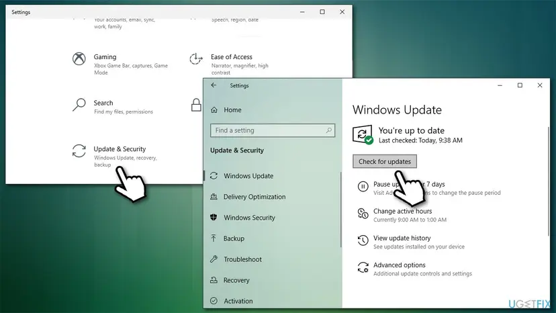556x313 pixels.
Task: Click the Troubleshoot wrench icon
Action: [x=214, y=259]
